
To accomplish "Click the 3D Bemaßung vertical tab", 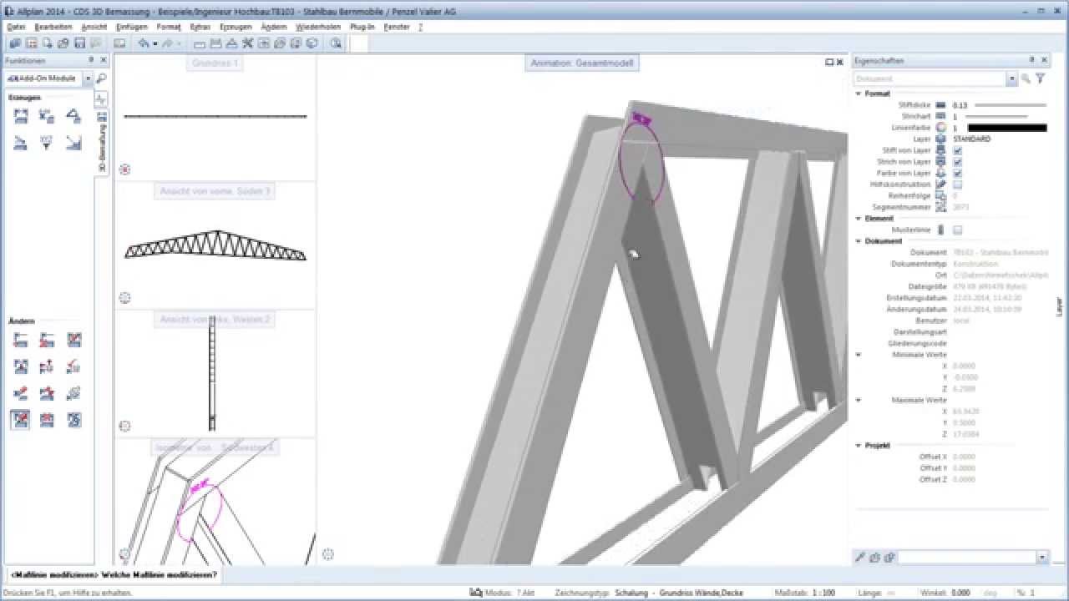I will [x=102, y=142].
